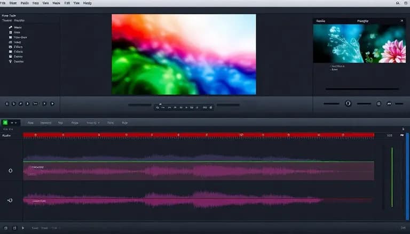The height and width of the screenshot is (234, 410).
Task: Toggle the speaker icon of lower audio track
Action: tap(10, 200)
